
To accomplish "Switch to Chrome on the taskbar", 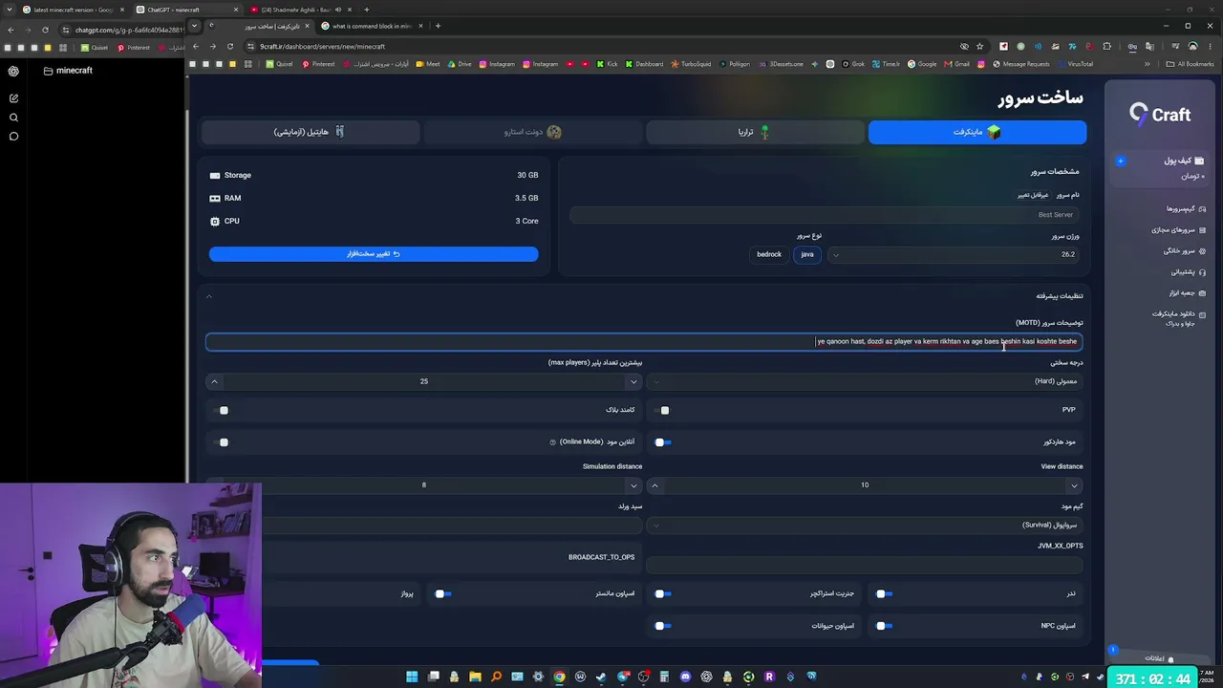I will pos(559,677).
